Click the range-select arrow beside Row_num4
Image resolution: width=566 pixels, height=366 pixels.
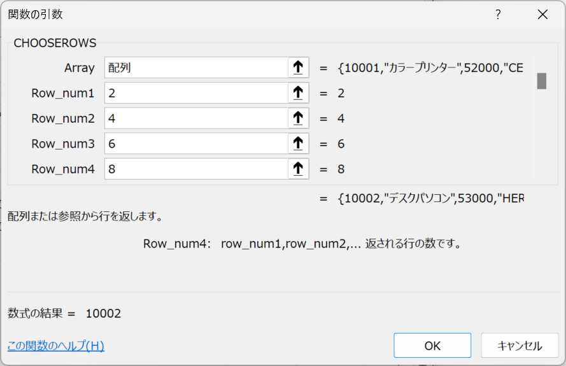tap(298, 169)
